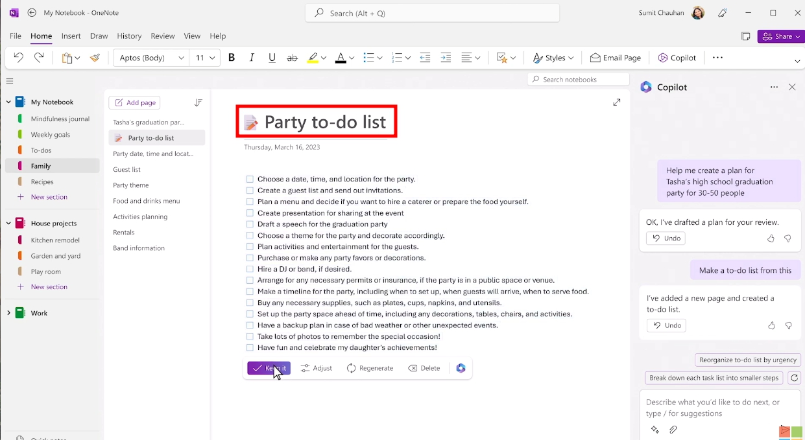Screen dimensions: 805x440
Task: Click the to-do tag icon
Action: click(501, 58)
